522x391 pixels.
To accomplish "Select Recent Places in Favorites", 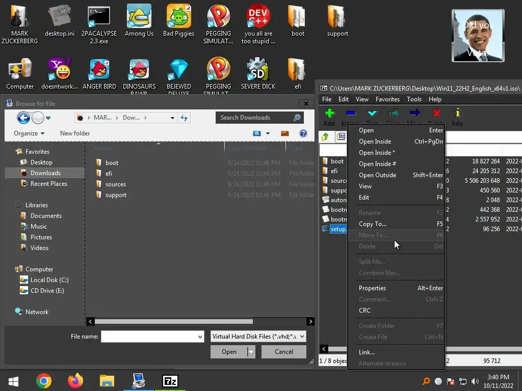I will tap(44, 183).
